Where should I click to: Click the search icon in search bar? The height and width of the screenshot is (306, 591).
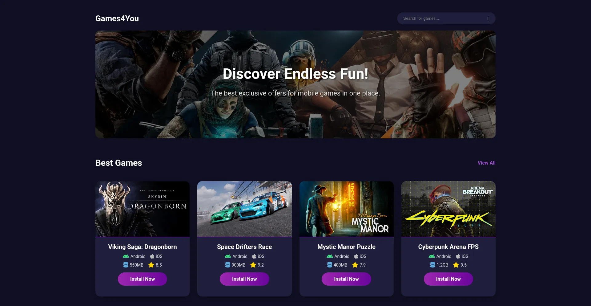coord(488,18)
